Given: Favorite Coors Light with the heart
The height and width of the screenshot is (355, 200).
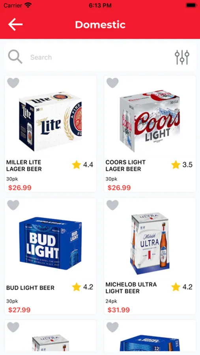Looking at the screenshot, I should (112, 83).
